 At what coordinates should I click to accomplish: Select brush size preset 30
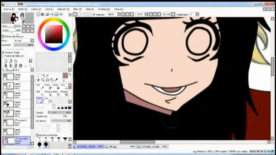(46, 145)
